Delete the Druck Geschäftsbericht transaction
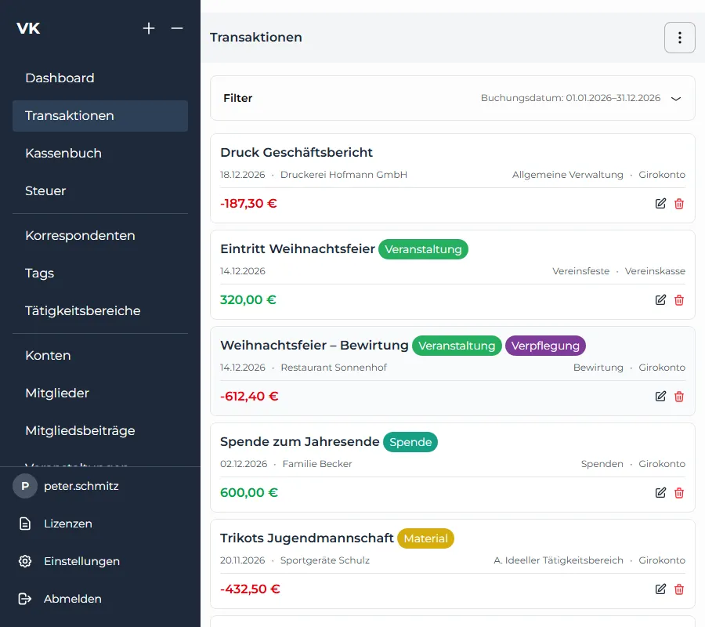This screenshot has height=627, width=705. click(x=679, y=204)
